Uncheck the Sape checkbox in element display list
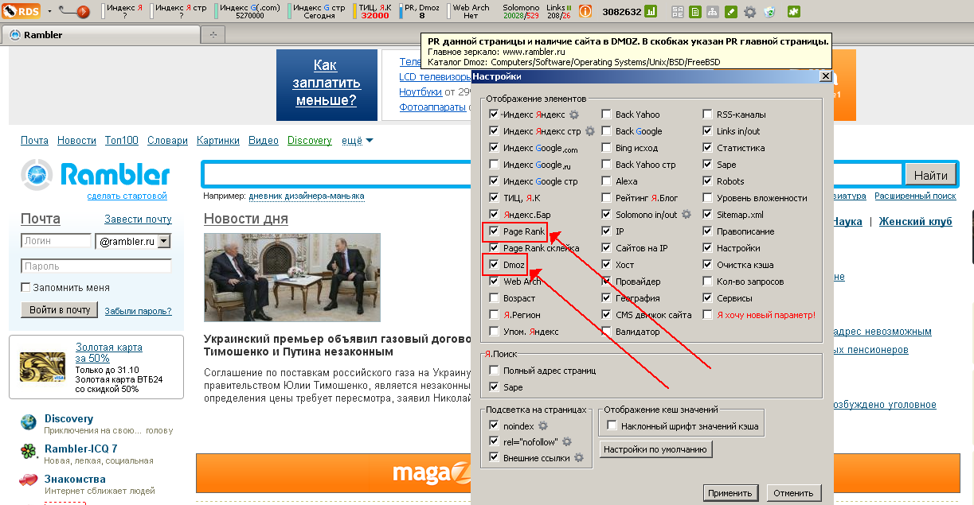974x505 pixels. 708,165
